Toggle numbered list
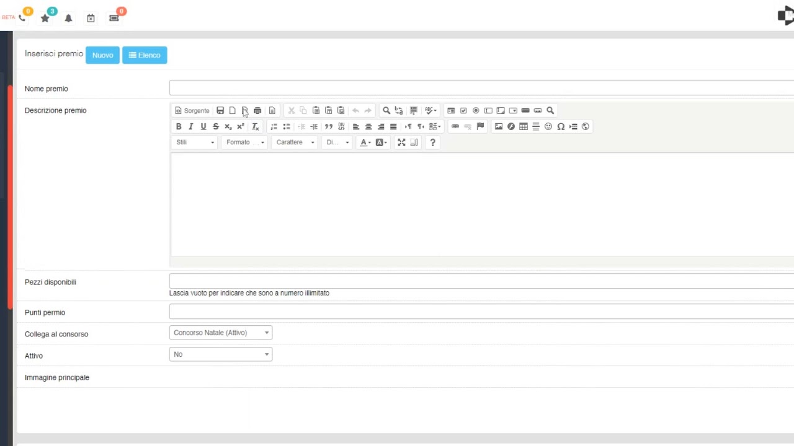This screenshot has height=446, width=794. tap(274, 126)
